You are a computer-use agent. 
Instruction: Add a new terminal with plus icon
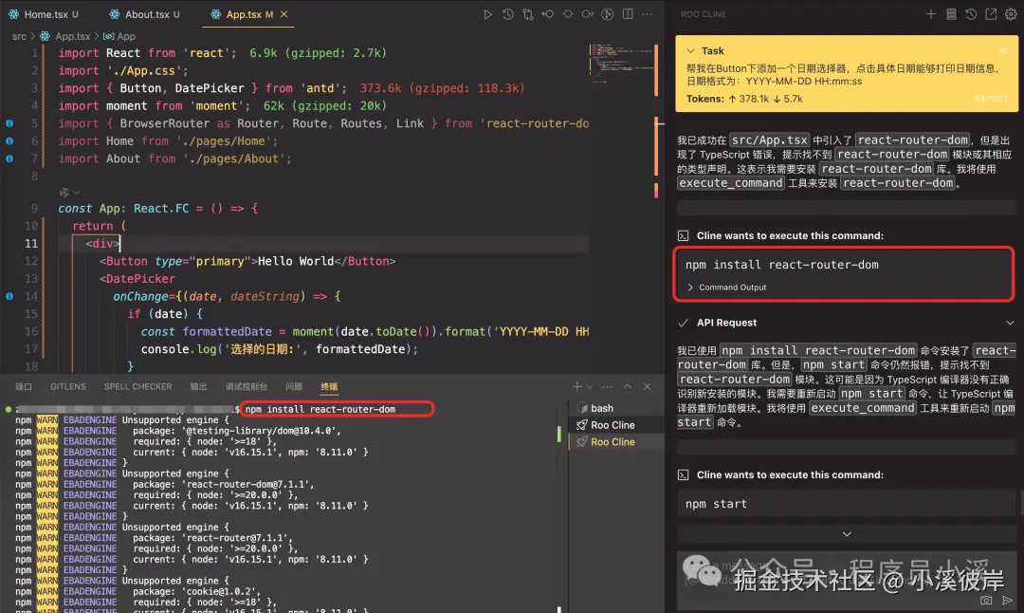pyautogui.click(x=576, y=387)
